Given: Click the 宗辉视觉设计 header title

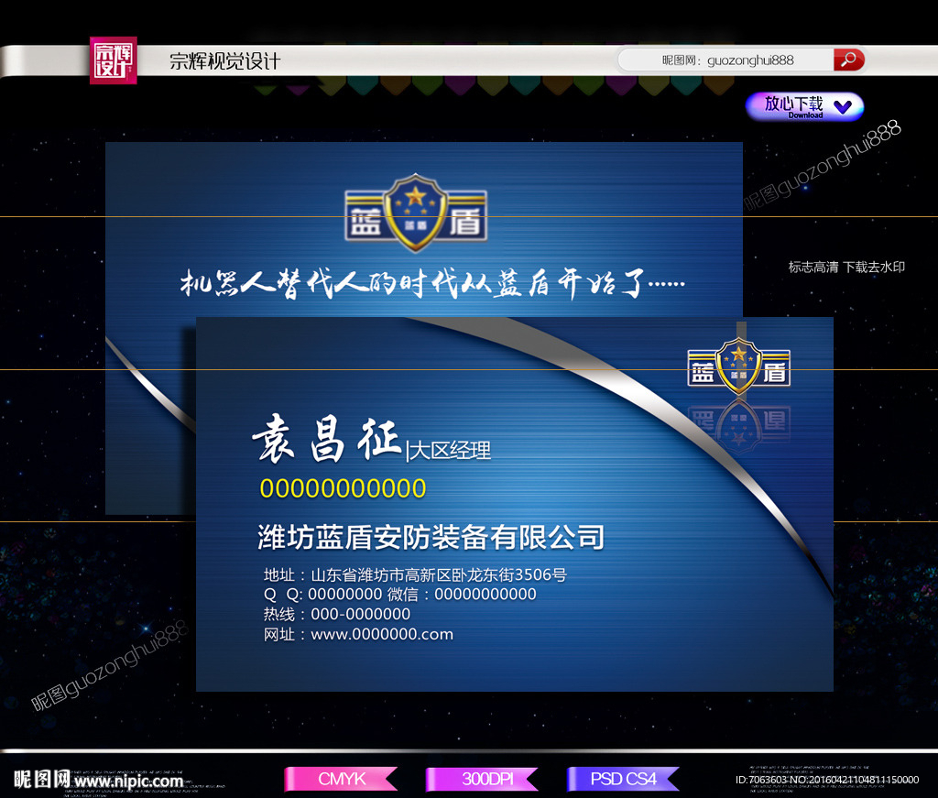Looking at the screenshot, I should tap(224, 61).
